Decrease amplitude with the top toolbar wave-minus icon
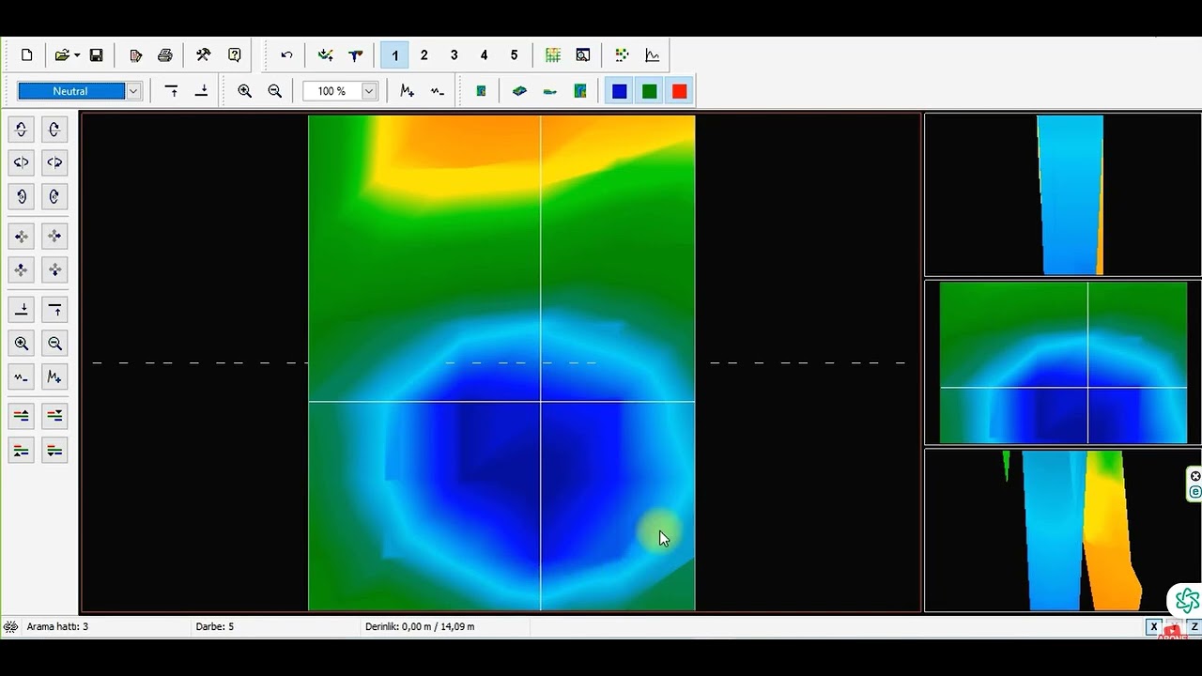Screen dimensions: 1202x676 [438, 91]
